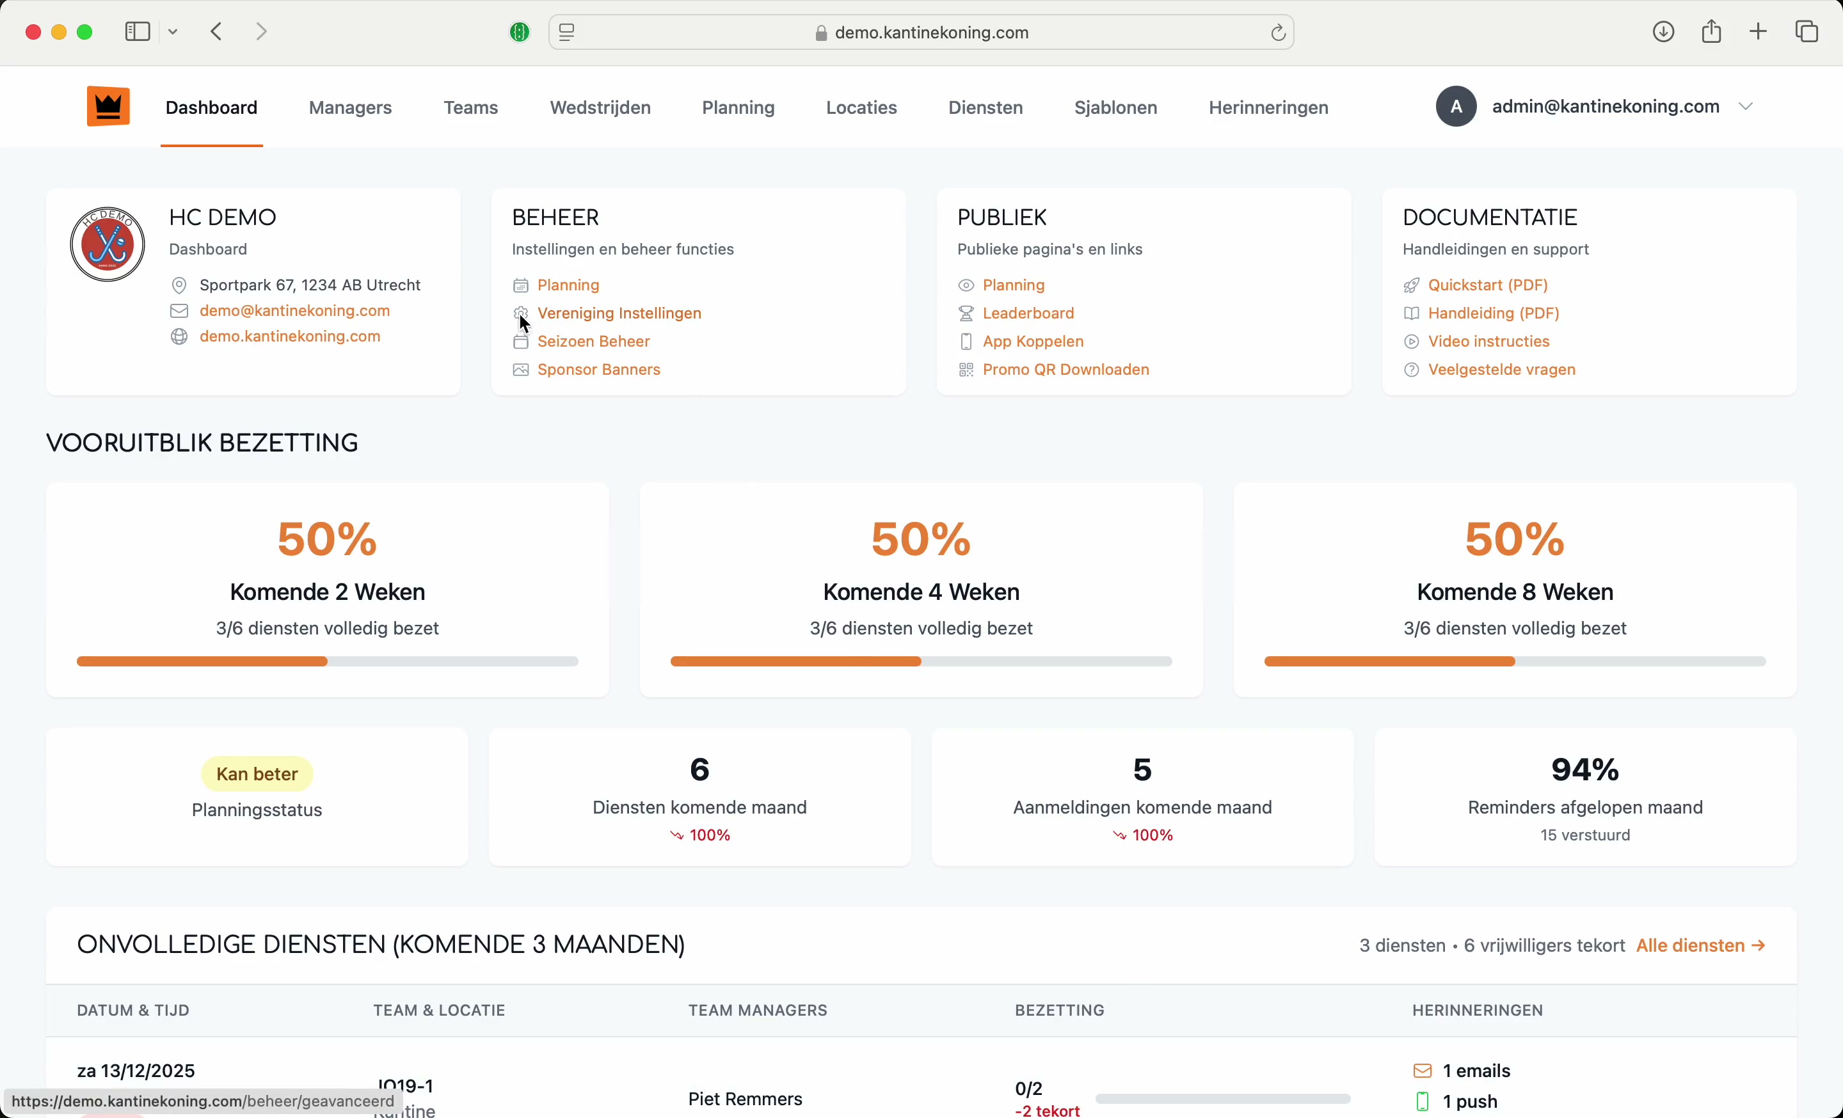Toggle the Safari sidebar
1843x1118 pixels.
138,32
